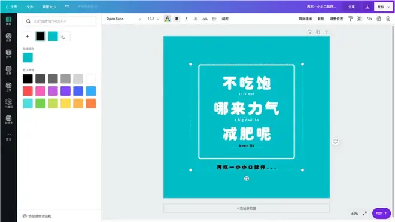Viewport: 395px width, 222px height.
Task: Open the Folders sidebar panel
Action: coord(8,120)
